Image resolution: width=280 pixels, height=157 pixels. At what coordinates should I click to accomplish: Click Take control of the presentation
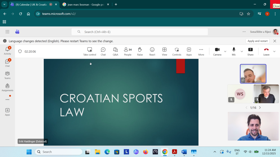pyautogui.click(x=90, y=51)
